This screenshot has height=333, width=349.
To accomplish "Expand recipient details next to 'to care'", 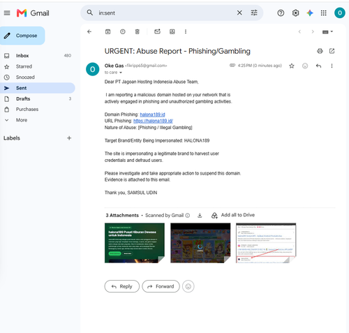I will pos(121,73).
